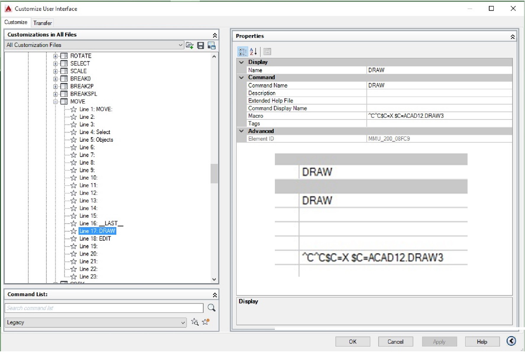The image size is (532, 354).
Task: Find a command using the star search icon
Action: pos(195,322)
